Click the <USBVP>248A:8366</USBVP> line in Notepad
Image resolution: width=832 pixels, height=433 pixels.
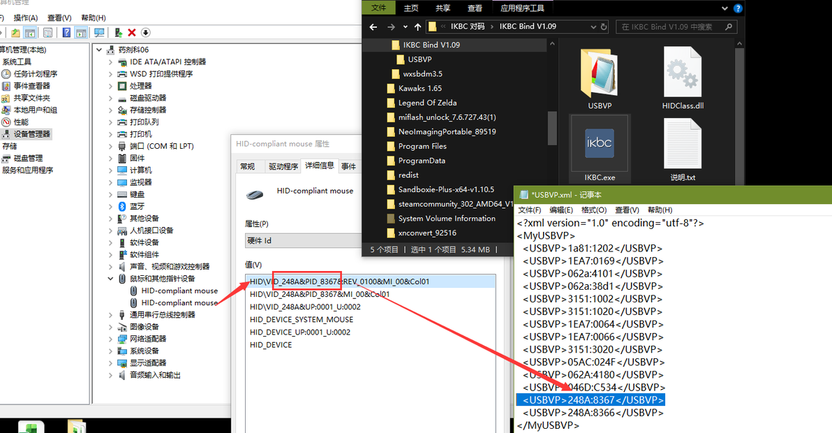coord(593,413)
